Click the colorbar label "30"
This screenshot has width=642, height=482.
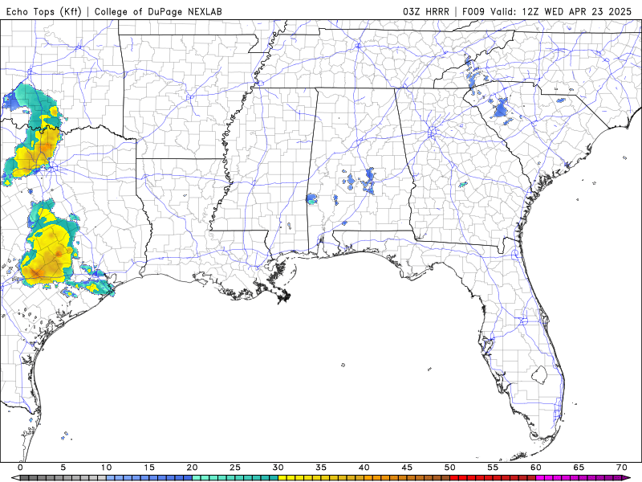[278, 468]
